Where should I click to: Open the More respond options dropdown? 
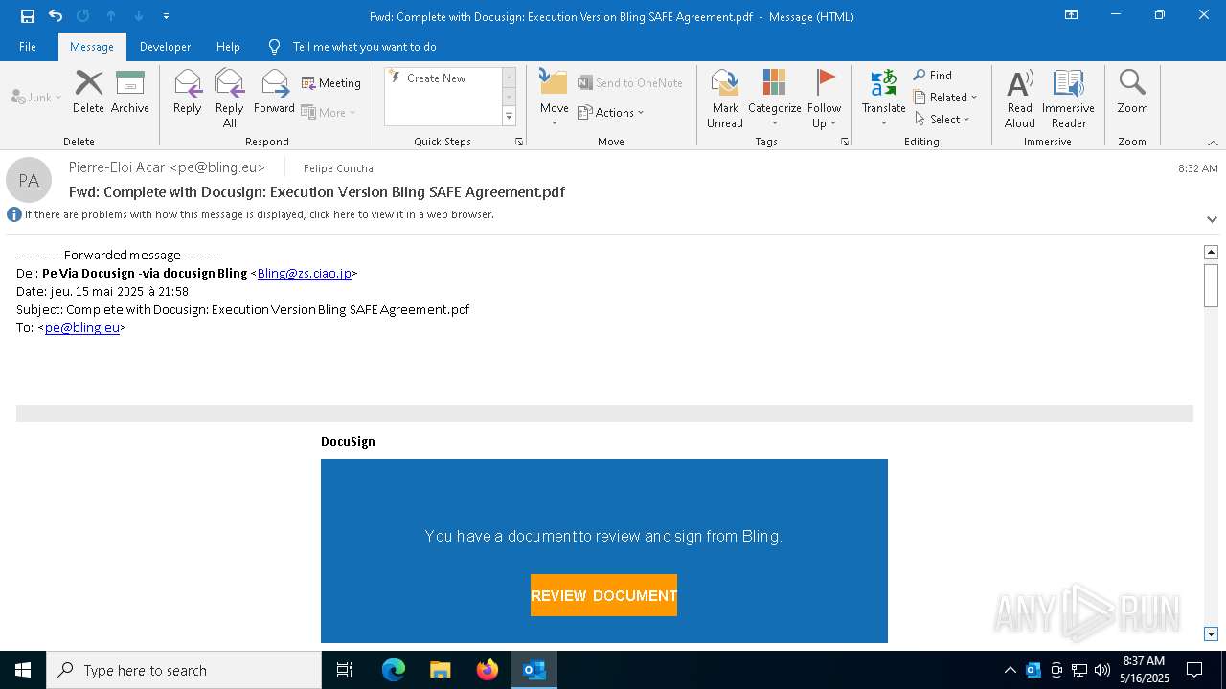329,112
